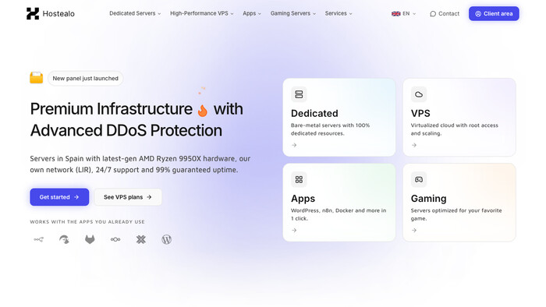546x307 pixels.
Task: Expand the Services navigation menu
Action: pos(339,13)
